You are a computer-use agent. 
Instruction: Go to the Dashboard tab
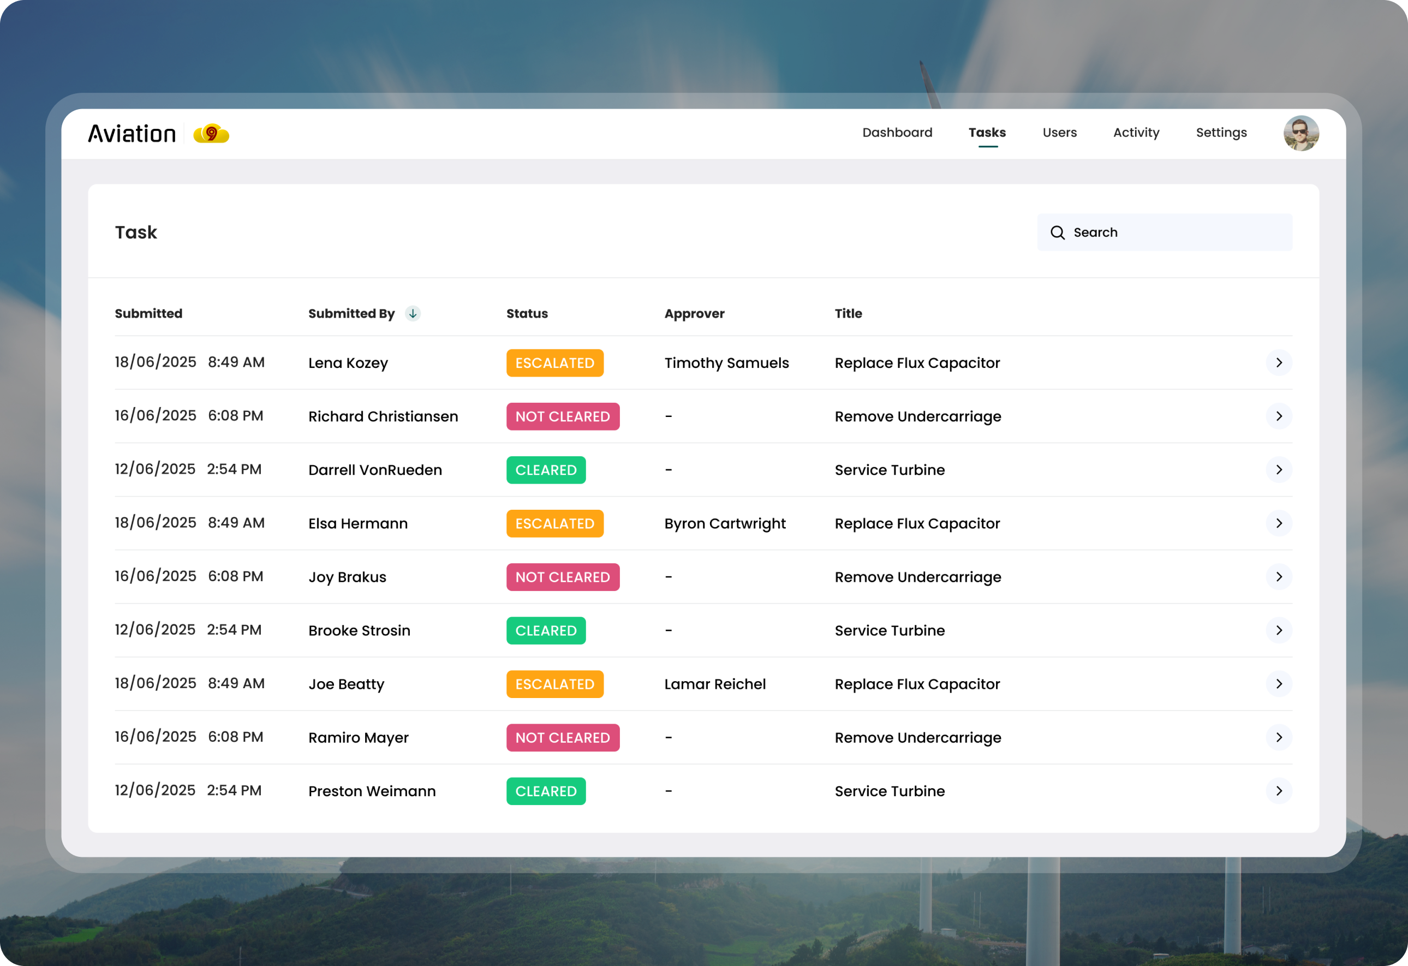897,133
